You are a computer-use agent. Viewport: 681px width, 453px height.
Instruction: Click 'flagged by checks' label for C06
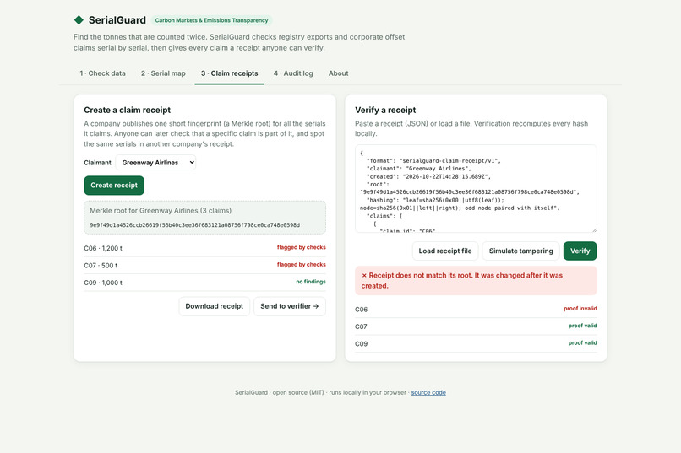click(x=301, y=247)
